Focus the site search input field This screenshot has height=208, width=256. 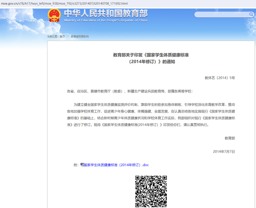221,14
